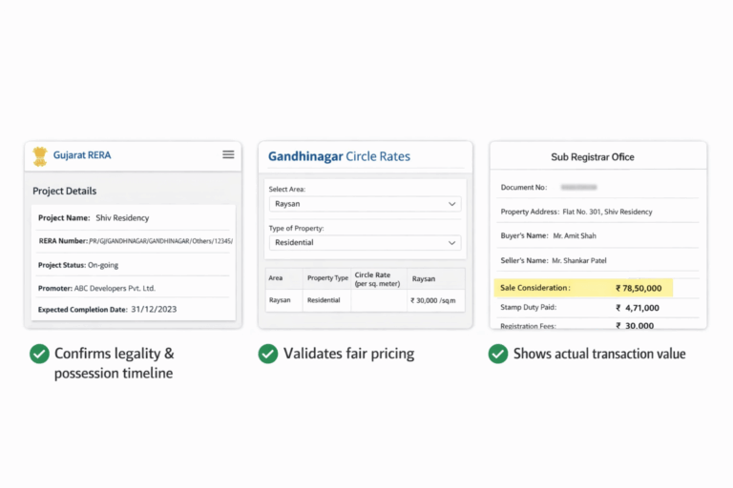This screenshot has width=733, height=488.
Task: Click the green checkmark beside Validates fair pricing
Action: [x=268, y=354]
